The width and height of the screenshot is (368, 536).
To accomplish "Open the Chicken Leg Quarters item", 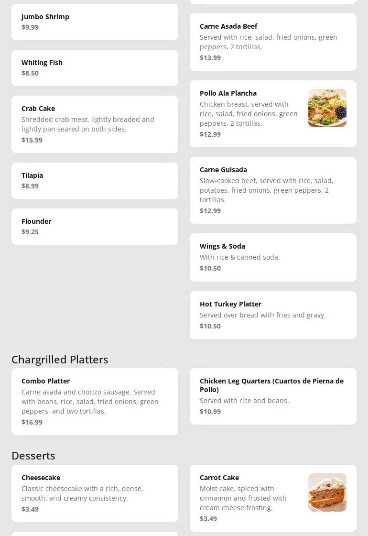I will pyautogui.click(x=273, y=396).
